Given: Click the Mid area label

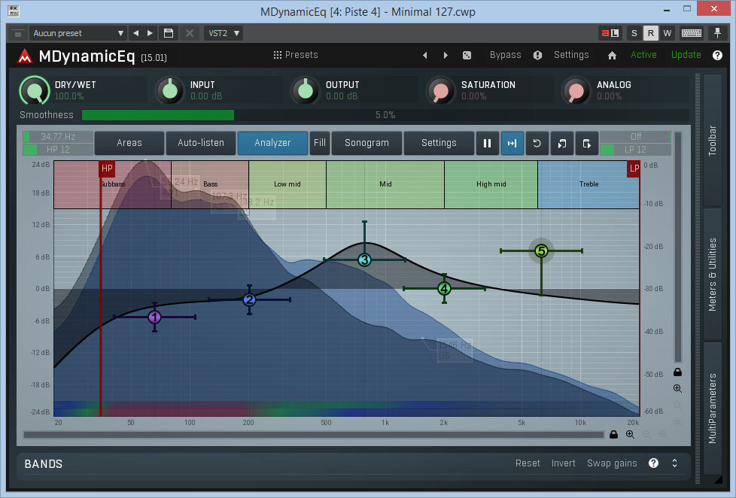Looking at the screenshot, I should (x=385, y=184).
